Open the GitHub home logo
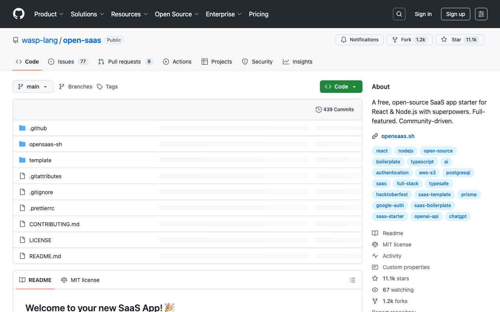500x312 pixels. tap(19, 14)
